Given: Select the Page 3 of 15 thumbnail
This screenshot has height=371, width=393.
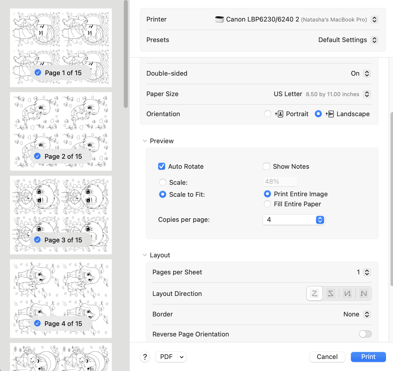Looking at the screenshot, I should [61, 215].
